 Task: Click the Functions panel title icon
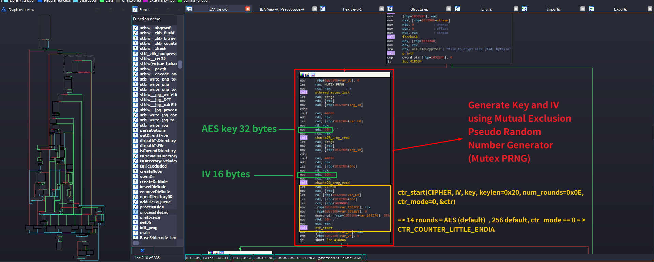click(x=135, y=10)
